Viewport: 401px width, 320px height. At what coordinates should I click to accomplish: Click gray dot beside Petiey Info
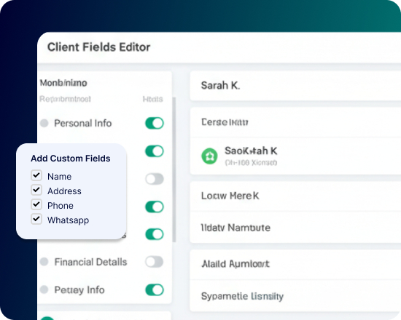(x=44, y=289)
